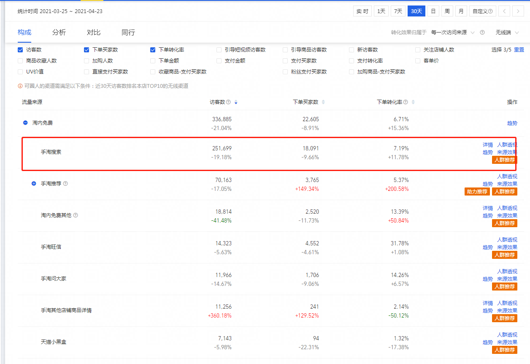Switch to the 同行 tab
Screen dimensions: 530x364
pyautogui.click(x=128, y=33)
